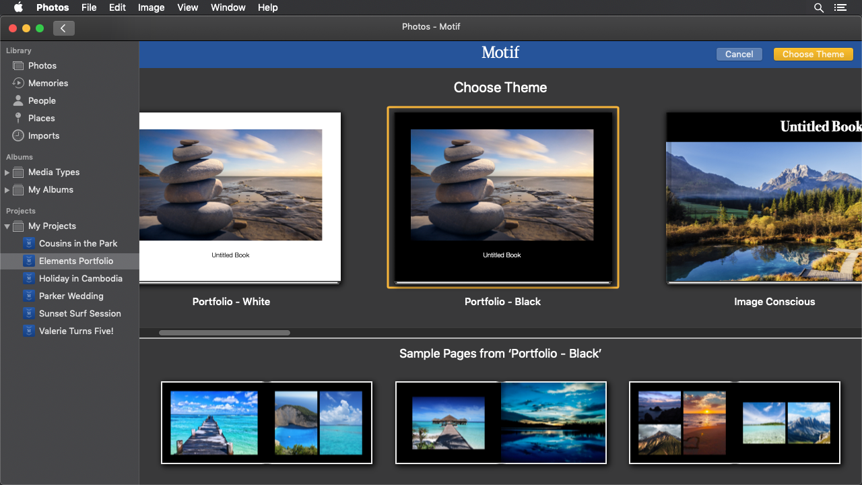Click the Portfolio - White label
862x485 pixels.
[231, 302]
